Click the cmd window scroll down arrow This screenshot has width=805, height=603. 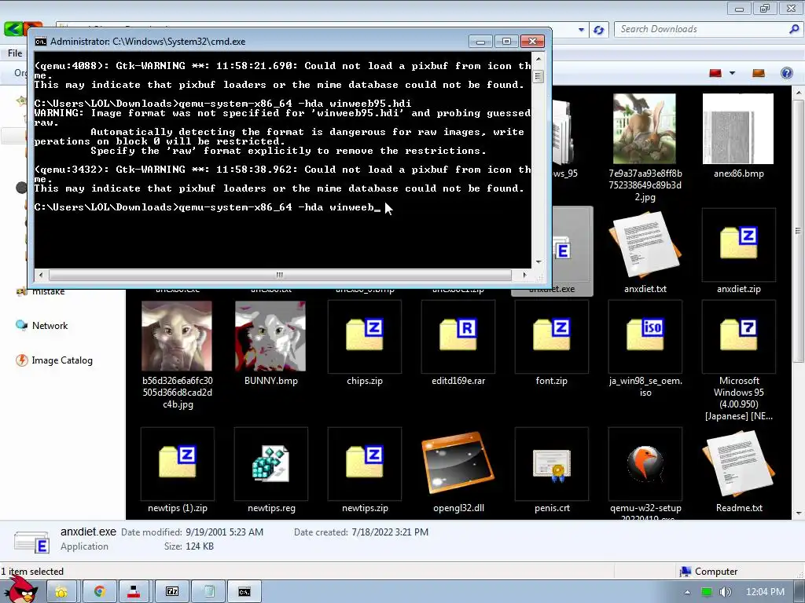click(x=538, y=261)
